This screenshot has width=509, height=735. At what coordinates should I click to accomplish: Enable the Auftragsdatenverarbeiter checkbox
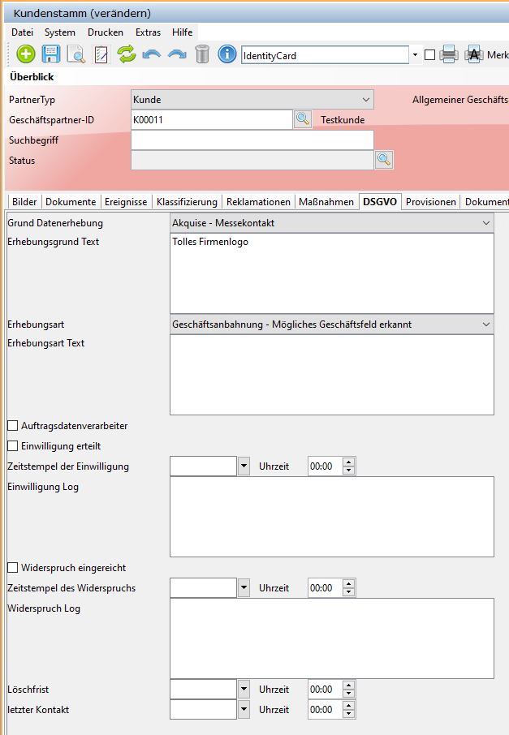click(x=12, y=425)
